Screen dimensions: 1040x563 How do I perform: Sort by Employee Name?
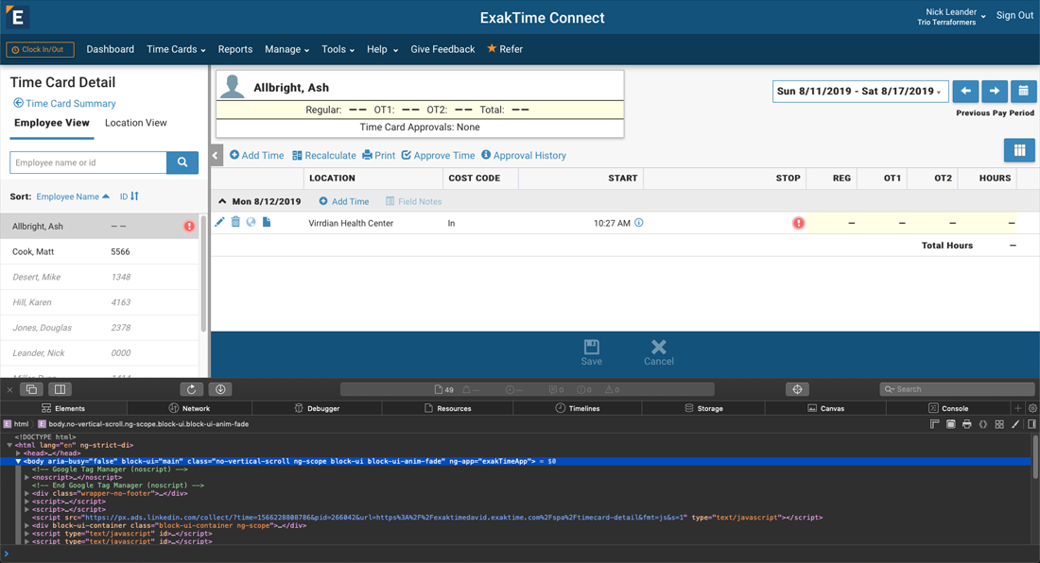pos(73,196)
